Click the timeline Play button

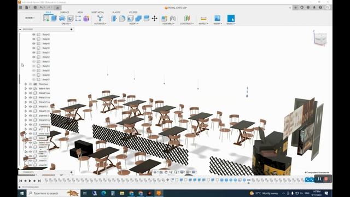pos(30,181)
